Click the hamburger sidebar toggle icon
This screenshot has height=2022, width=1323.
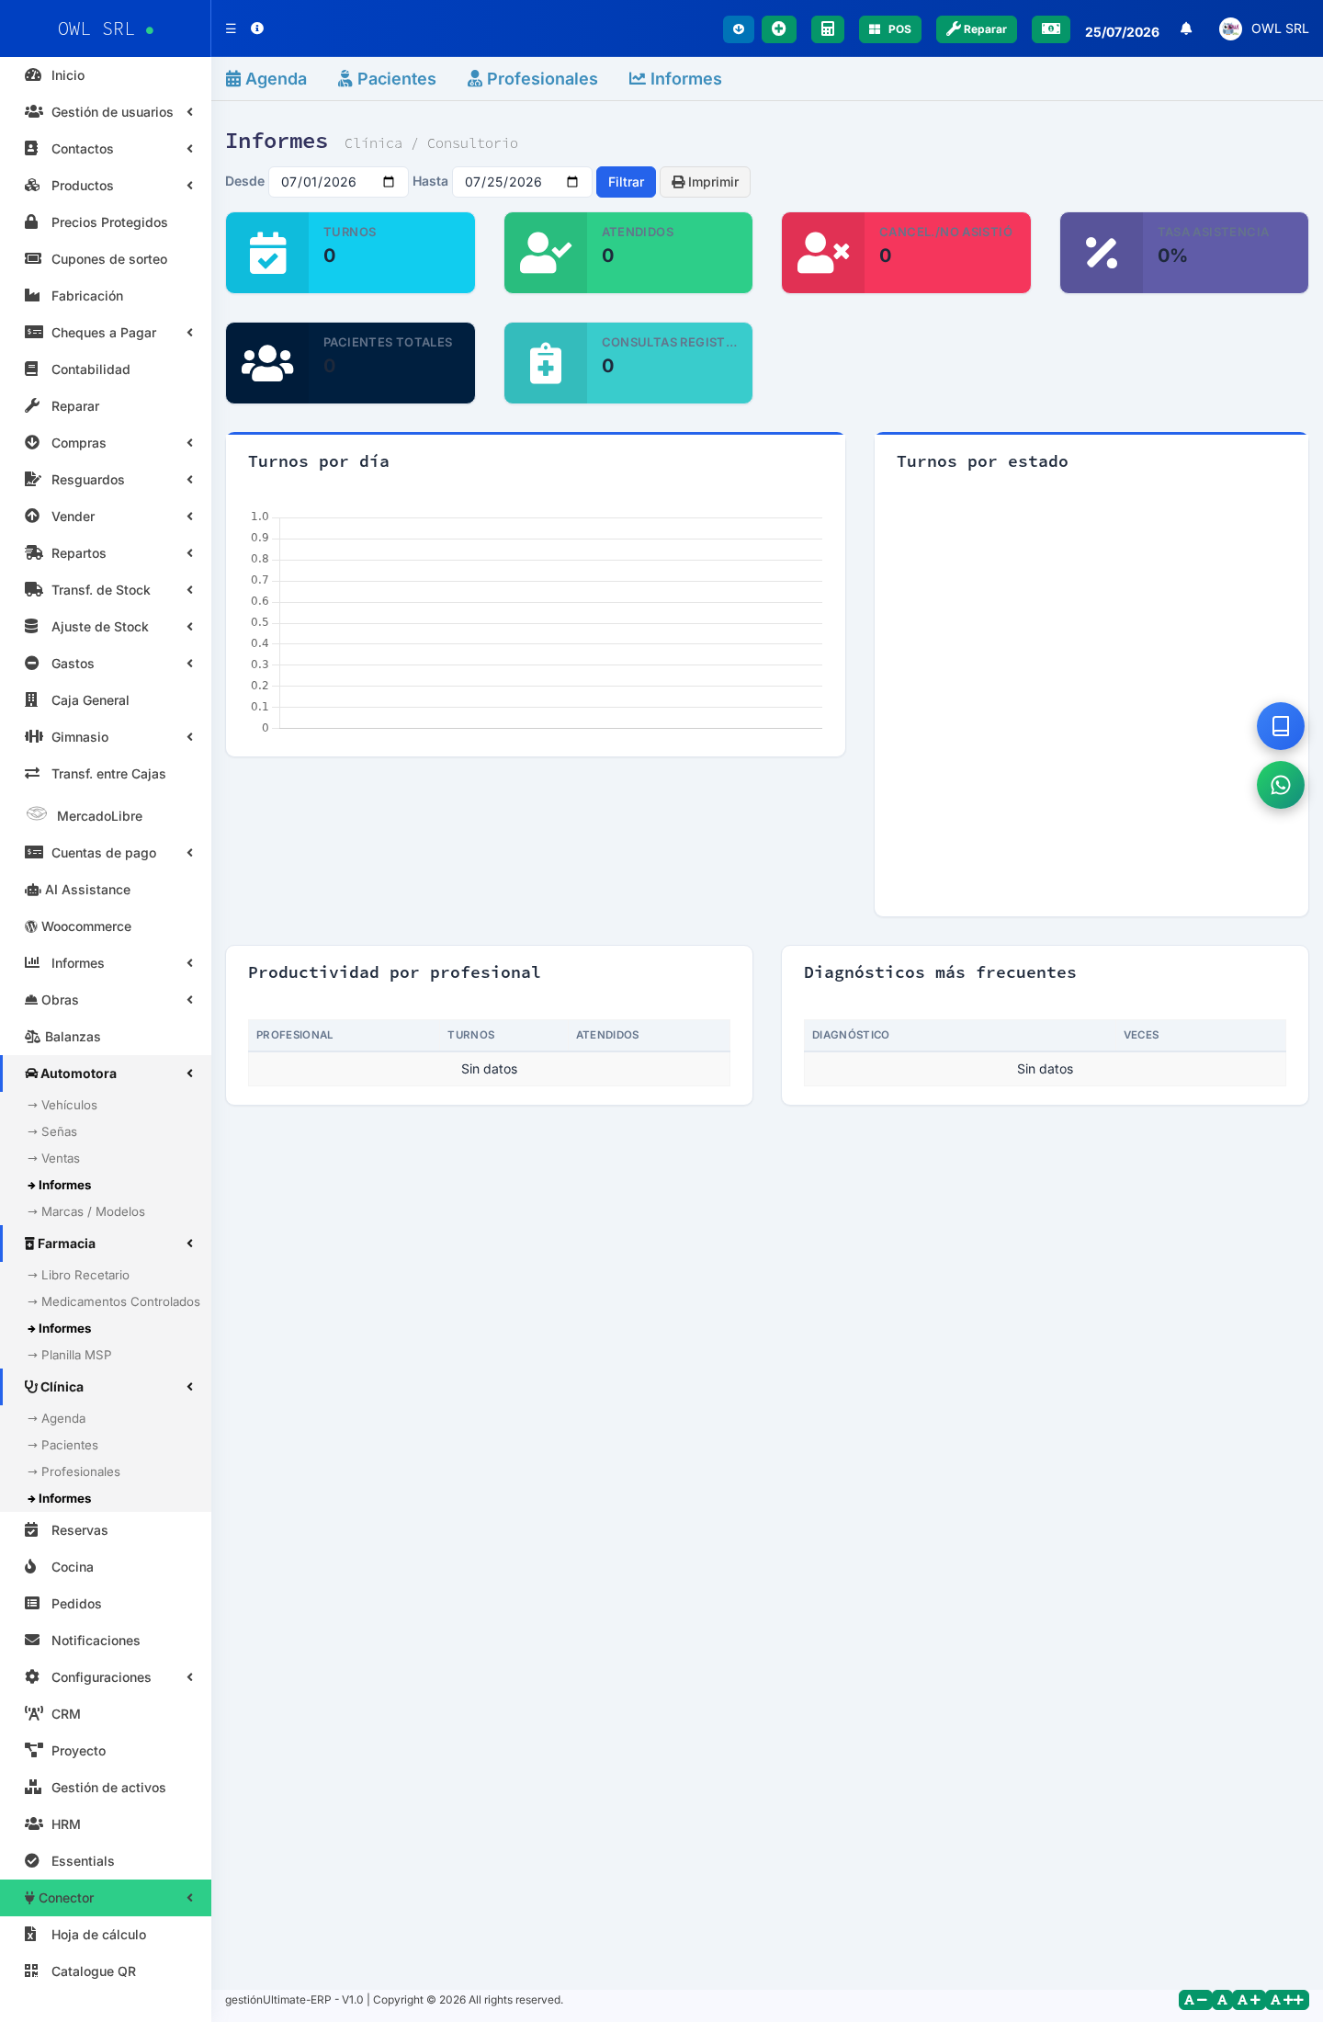pos(231,28)
